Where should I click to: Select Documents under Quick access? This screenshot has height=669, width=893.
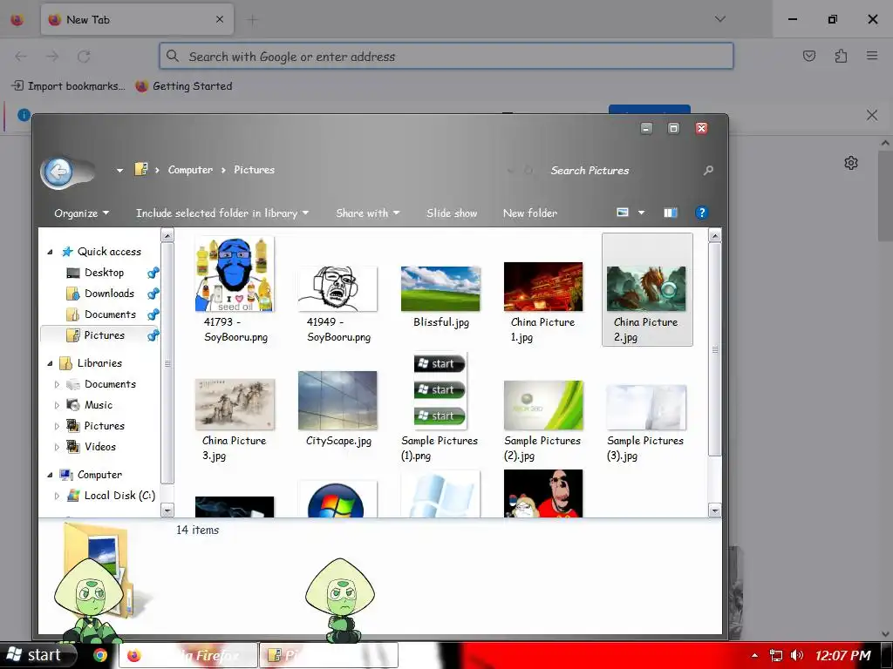pyautogui.click(x=110, y=314)
